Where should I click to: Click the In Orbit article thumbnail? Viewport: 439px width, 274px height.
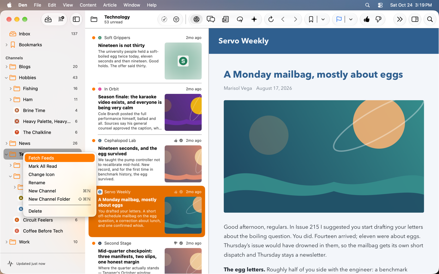click(x=183, y=112)
